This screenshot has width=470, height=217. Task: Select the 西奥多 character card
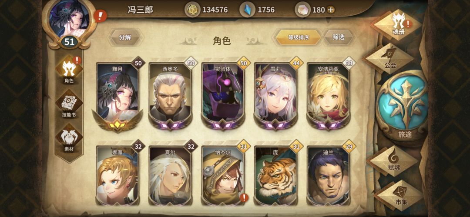171,96
